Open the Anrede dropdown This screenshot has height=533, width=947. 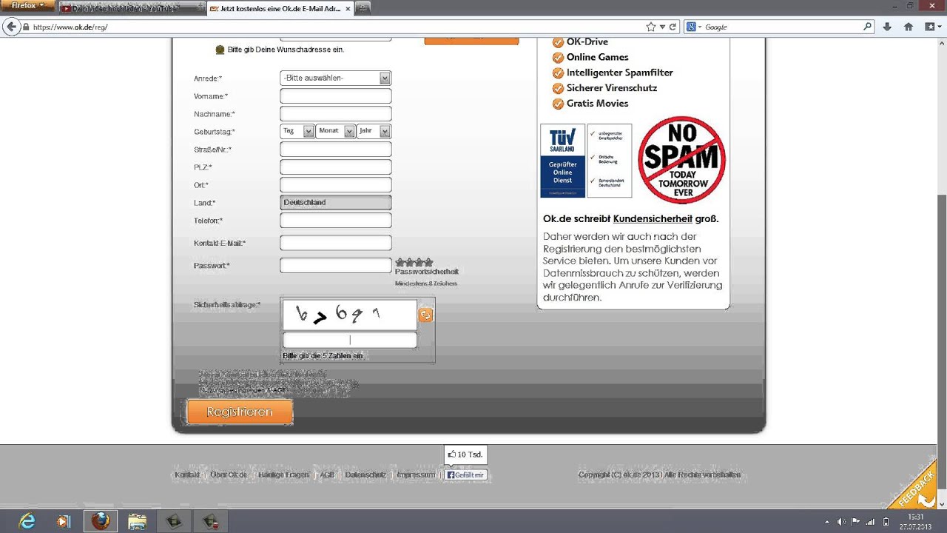pyautogui.click(x=335, y=78)
